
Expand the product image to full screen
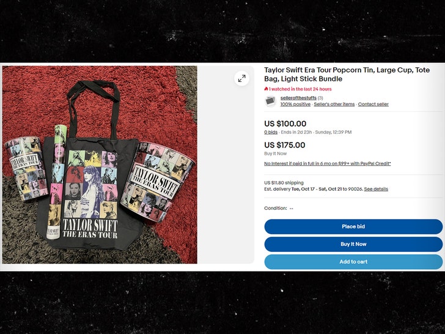coord(241,78)
